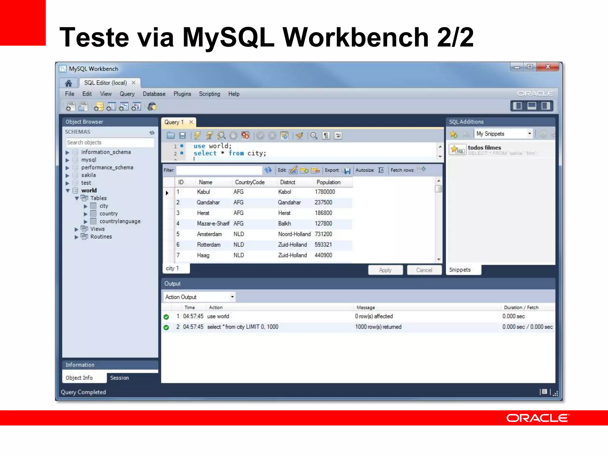The height and width of the screenshot is (456, 608).
Task: Click the result grid vertical scrollbar thumb
Action: pyautogui.click(x=438, y=189)
